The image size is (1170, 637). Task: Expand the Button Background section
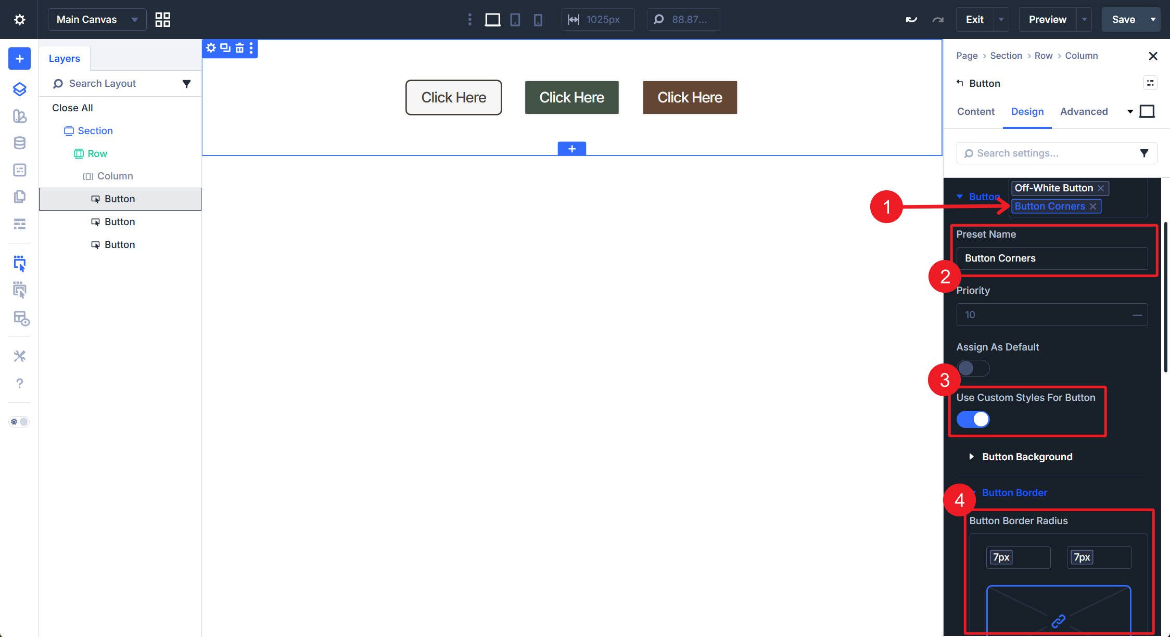pyautogui.click(x=1026, y=457)
